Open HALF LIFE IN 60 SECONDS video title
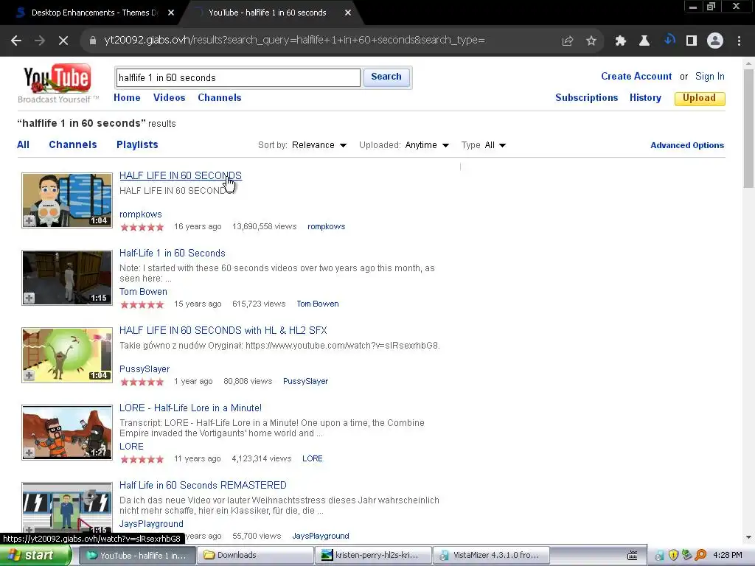Screen dimensions: 755x566 tap(181, 175)
